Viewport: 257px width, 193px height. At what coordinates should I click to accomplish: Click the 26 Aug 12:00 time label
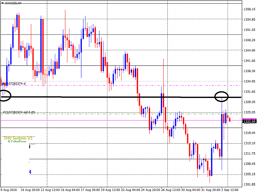point(171,190)
